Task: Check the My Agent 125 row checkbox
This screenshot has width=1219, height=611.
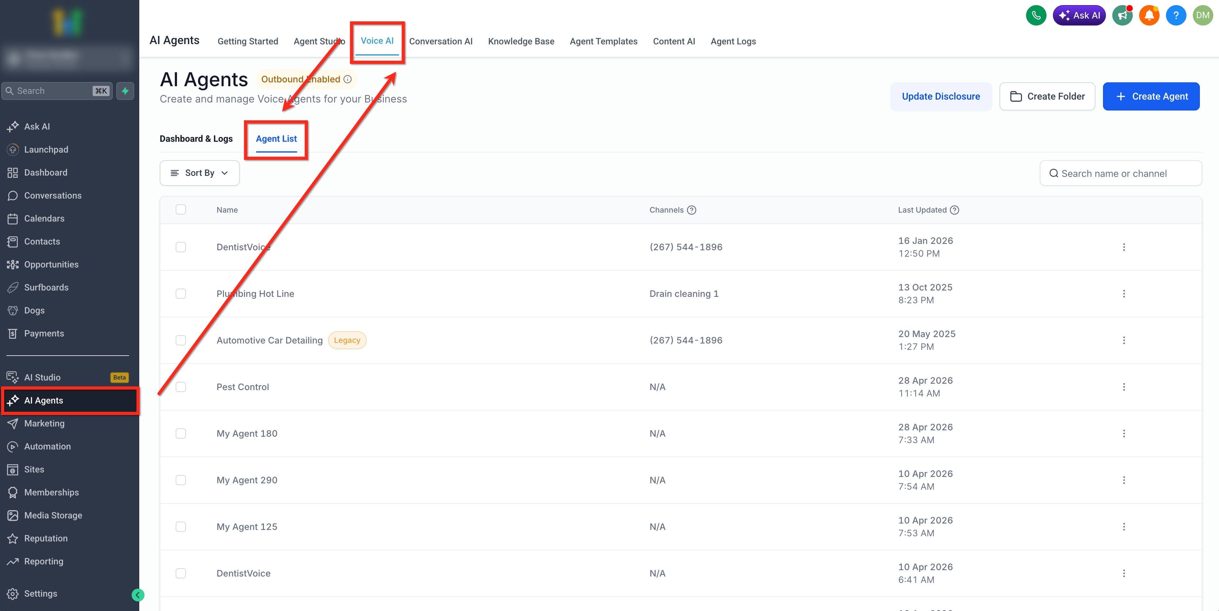Action: coord(181,527)
